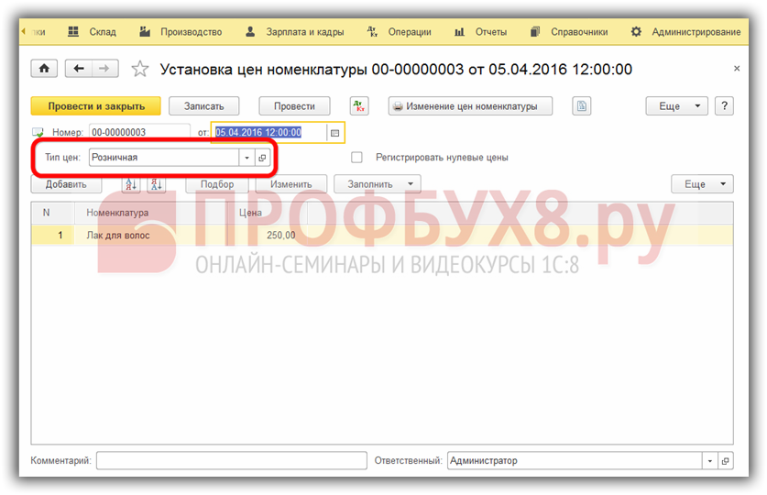Close the document form with the X
Viewport: 767px width, 495px height.
737,69
